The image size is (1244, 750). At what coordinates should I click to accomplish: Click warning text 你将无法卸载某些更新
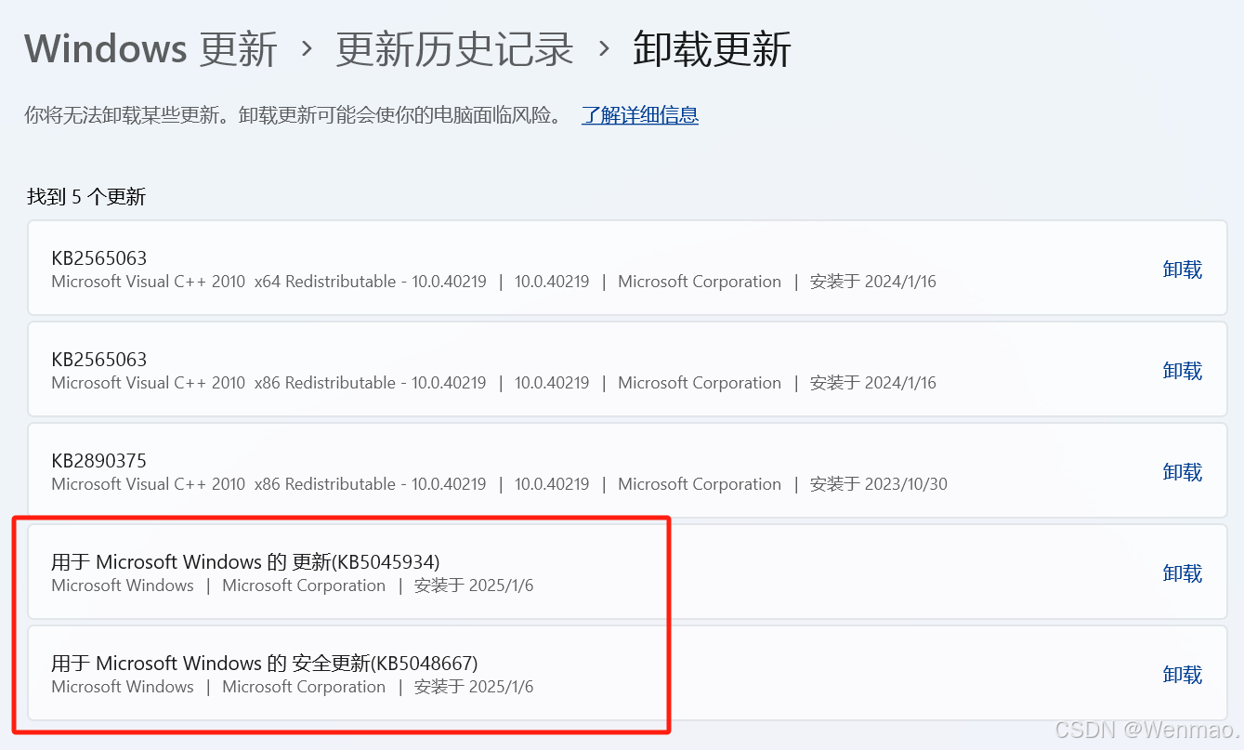[126, 115]
